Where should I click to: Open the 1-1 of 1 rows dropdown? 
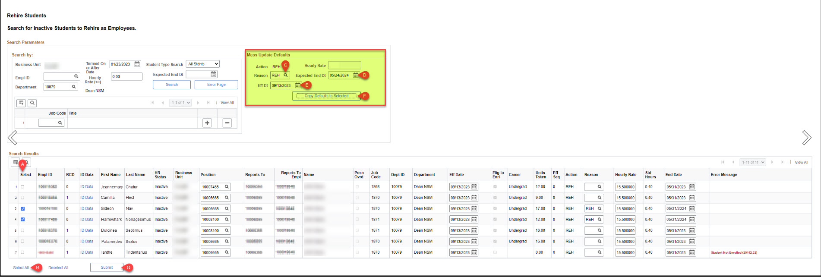(180, 103)
